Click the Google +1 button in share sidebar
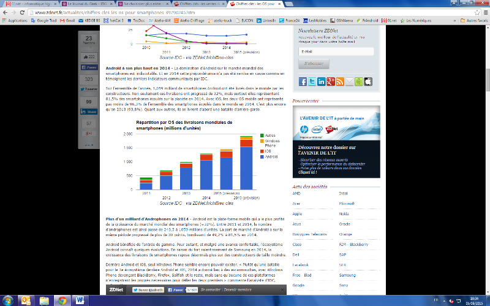Image resolution: width=490 pixels, height=306 pixels. coord(89,133)
